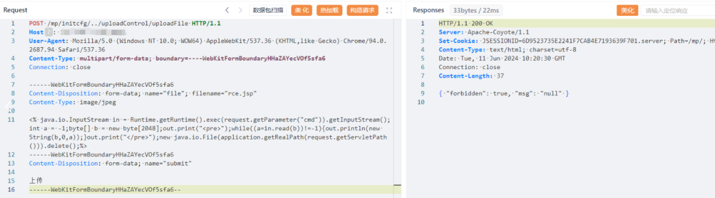Viewport: 715px width, 198px height.
Task: Click the Host header line
Action: pos(77,32)
